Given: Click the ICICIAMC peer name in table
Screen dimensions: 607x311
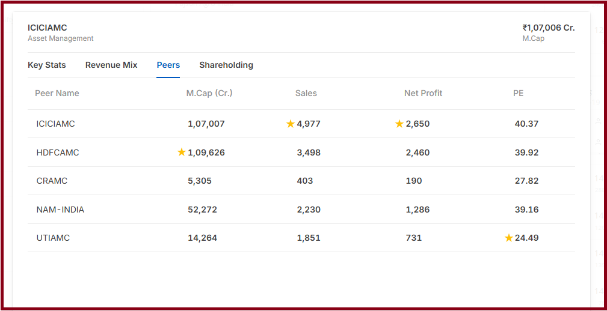Looking at the screenshot, I should pos(55,124).
